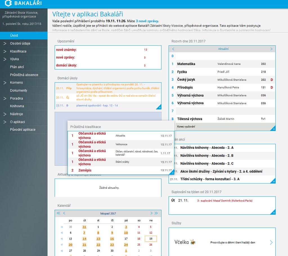Open nové zprávy notification row
Screen dimensions: 288x256
(108, 57)
